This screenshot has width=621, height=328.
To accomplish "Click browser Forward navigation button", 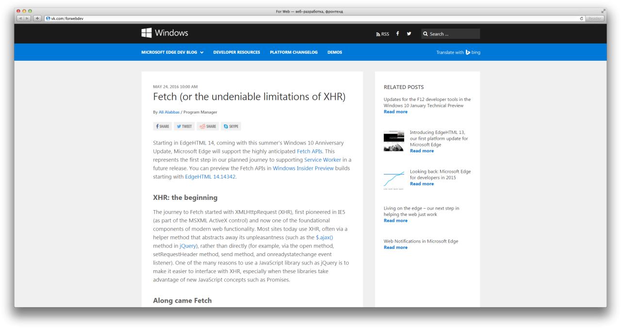I will (x=28, y=18).
